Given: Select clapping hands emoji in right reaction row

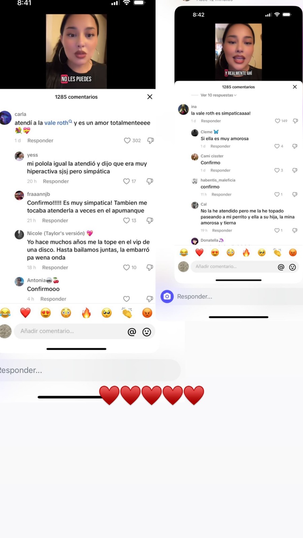Looking at the screenshot, I should pos(277,253).
